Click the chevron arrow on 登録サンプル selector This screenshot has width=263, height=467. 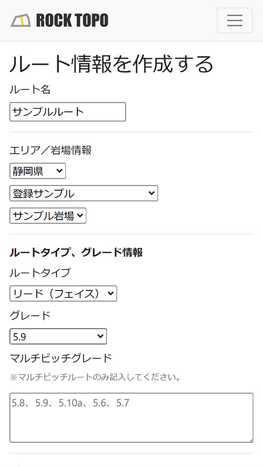(x=151, y=193)
